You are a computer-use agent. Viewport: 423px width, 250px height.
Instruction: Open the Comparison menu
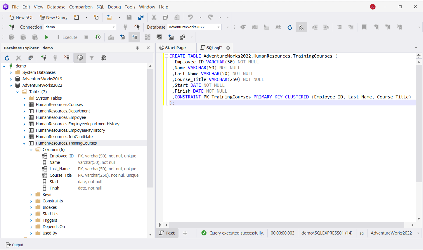(81, 7)
